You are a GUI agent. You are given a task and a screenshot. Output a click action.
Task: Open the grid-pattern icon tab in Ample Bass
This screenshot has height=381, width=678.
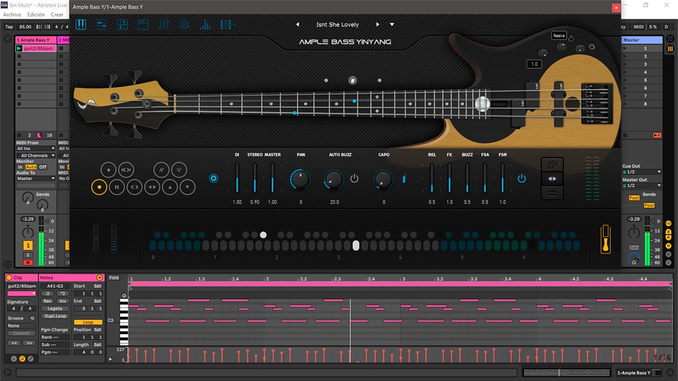122,25
